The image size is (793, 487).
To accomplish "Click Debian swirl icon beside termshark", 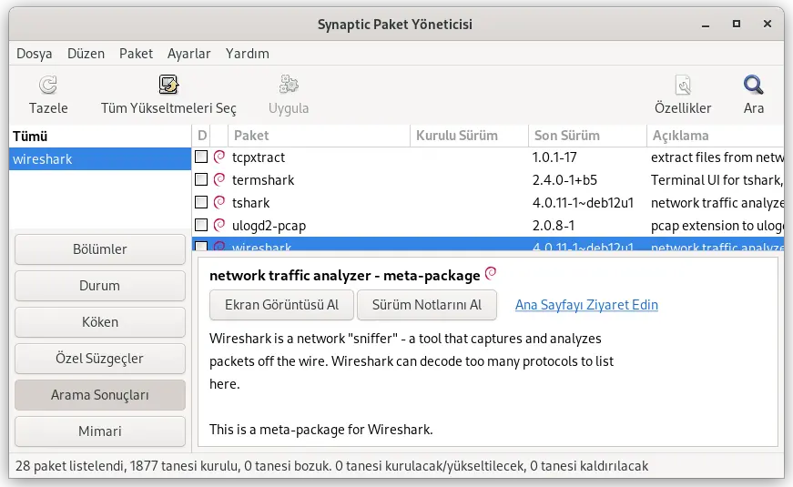I will pos(219,180).
